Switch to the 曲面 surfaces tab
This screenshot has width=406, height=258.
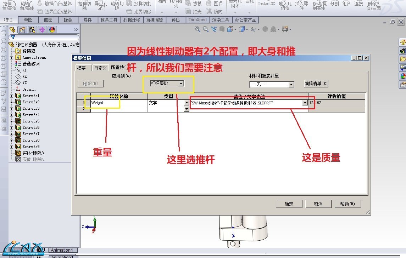[48, 20]
